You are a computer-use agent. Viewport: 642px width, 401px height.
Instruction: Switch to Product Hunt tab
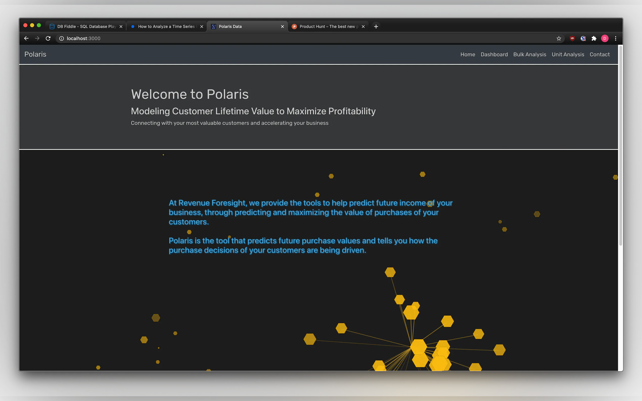[328, 27]
